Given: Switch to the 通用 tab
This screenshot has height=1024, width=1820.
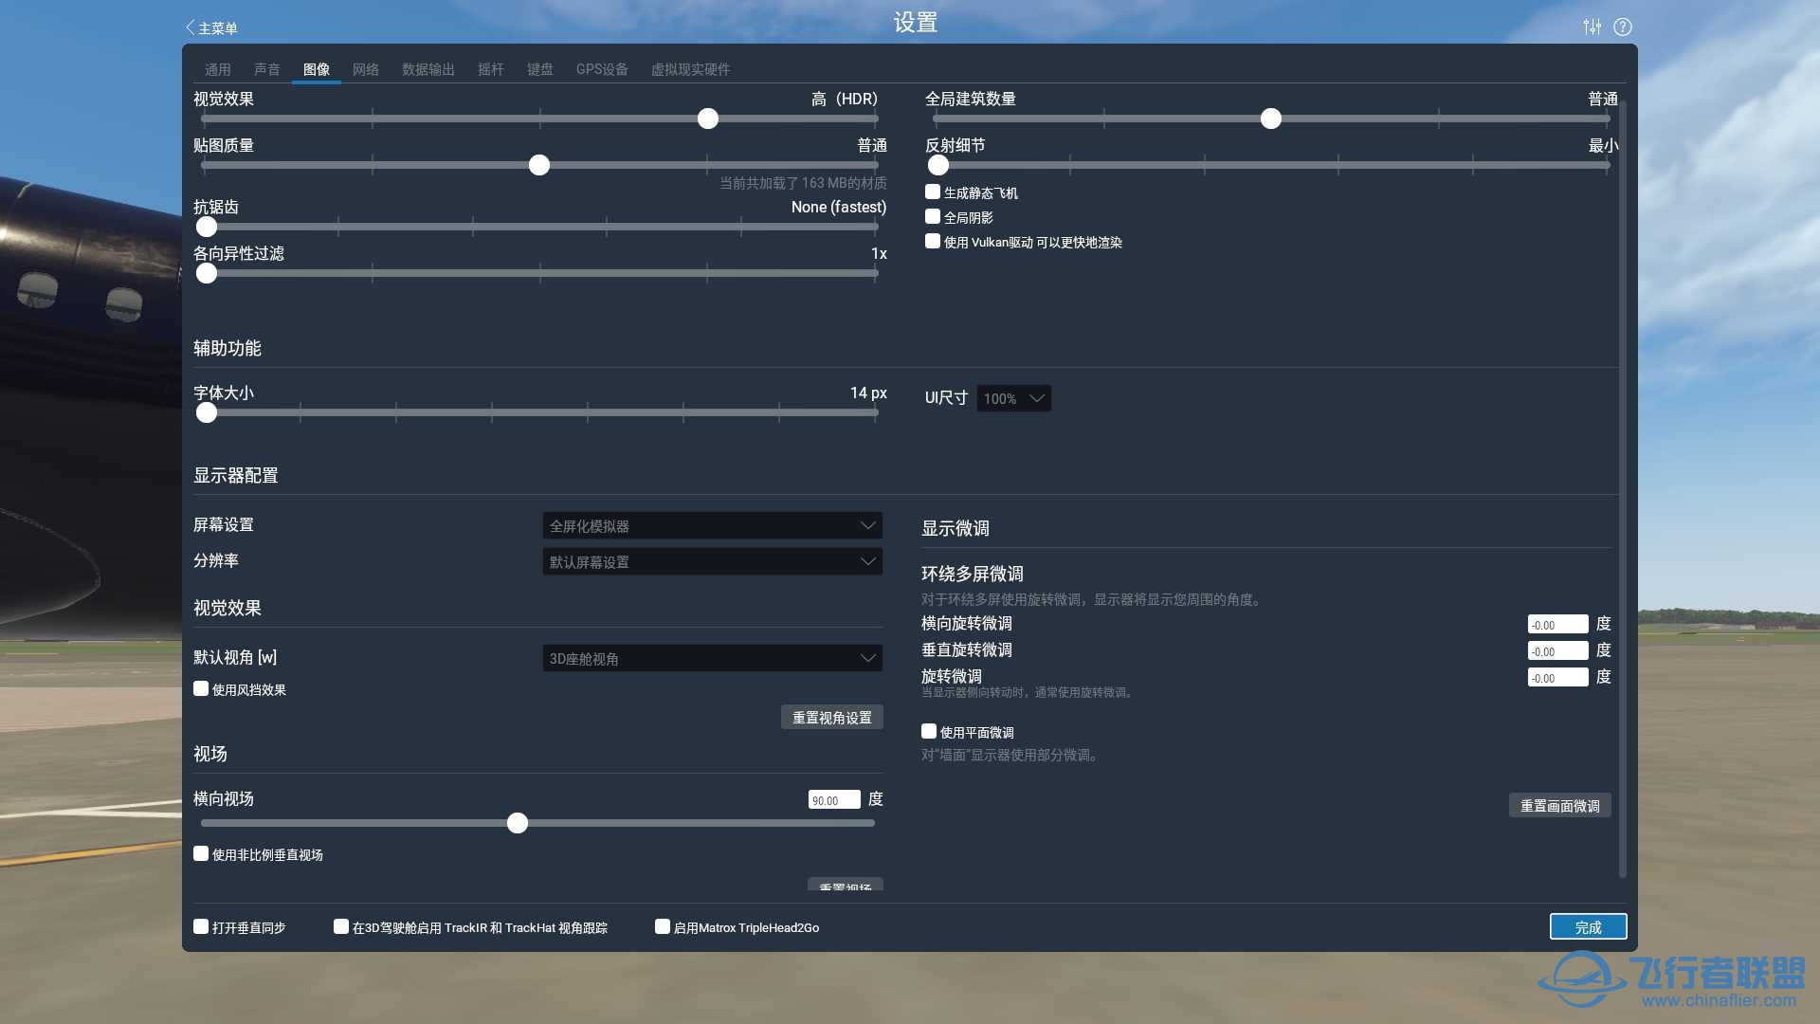Looking at the screenshot, I should [218, 69].
